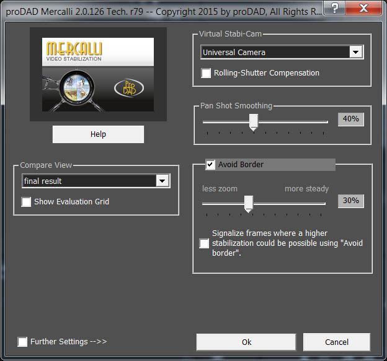The height and width of the screenshot is (361, 387).
Task: Cancel the Mercalli dialog
Action: click(x=337, y=342)
